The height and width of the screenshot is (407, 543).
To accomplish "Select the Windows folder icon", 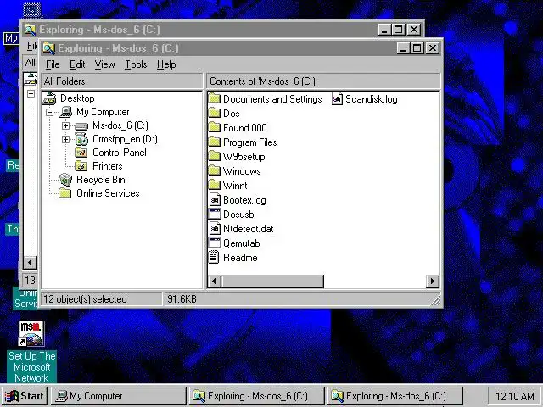I will [215, 171].
